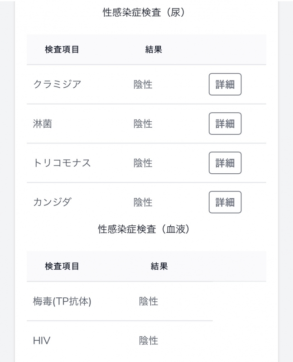Open details for the クラミジア test result
This screenshot has height=362, width=293.
coord(225,84)
